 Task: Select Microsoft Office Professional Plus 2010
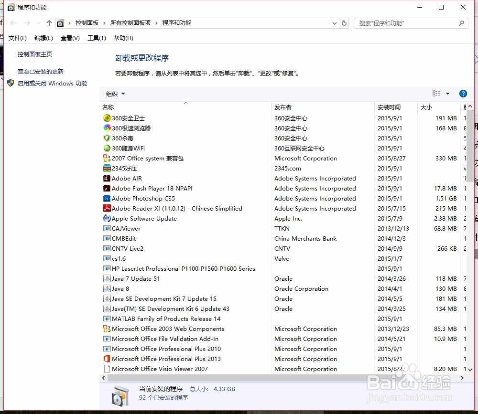pos(283,349)
